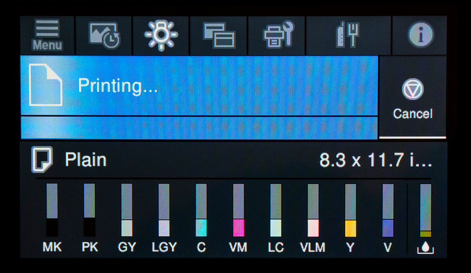Open the Menu hamburger button
This screenshot has height=273, width=471.
tap(47, 35)
